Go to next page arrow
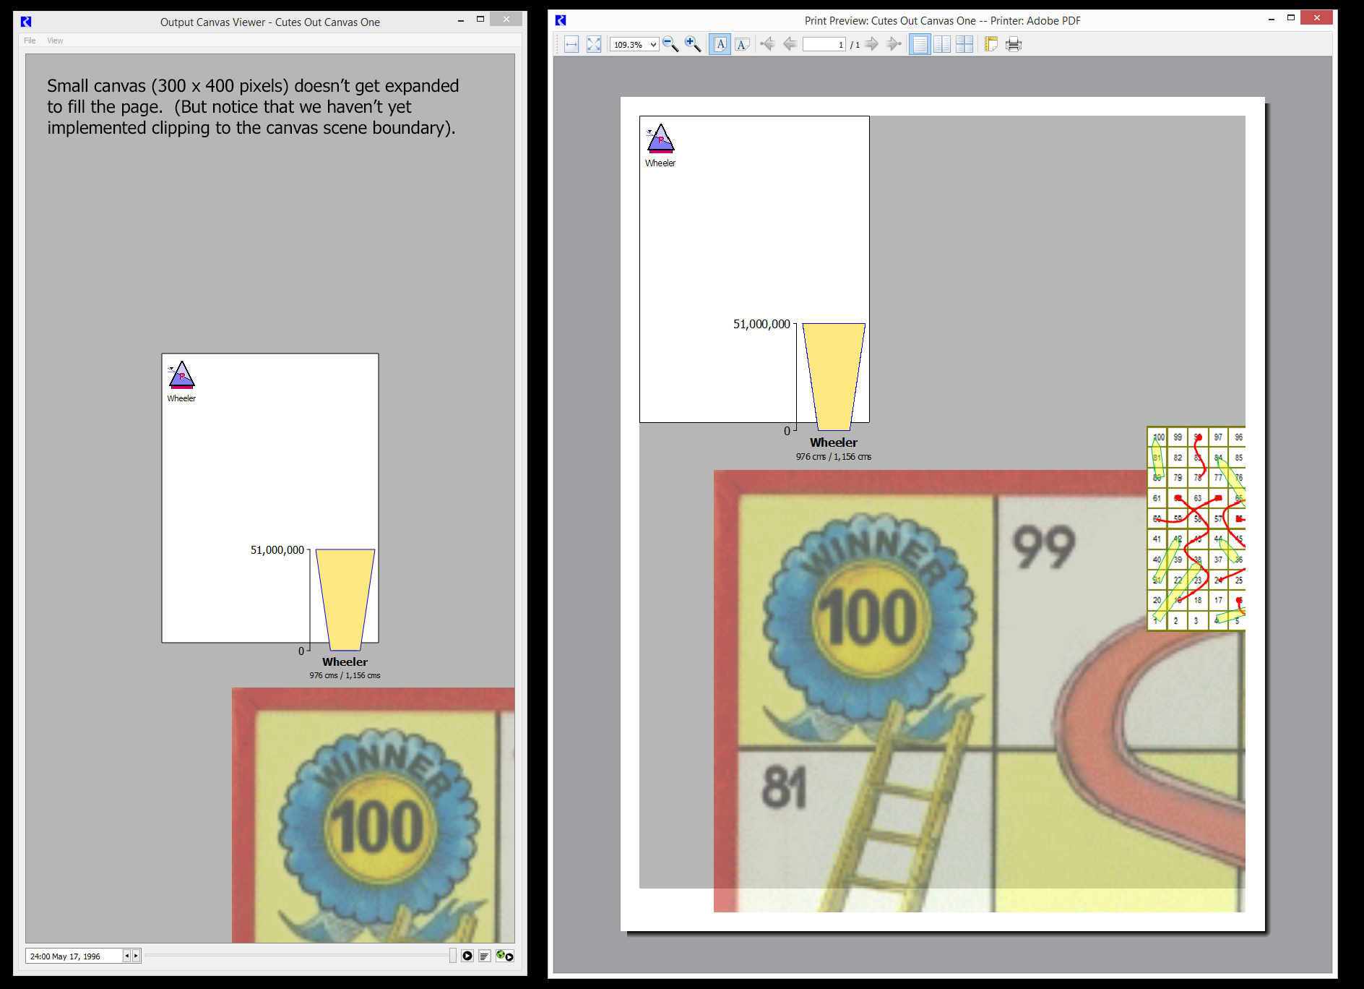 pyautogui.click(x=872, y=45)
